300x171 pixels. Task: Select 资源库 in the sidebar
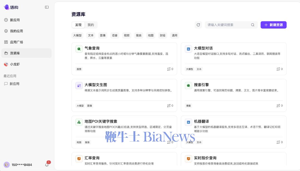click(26, 53)
